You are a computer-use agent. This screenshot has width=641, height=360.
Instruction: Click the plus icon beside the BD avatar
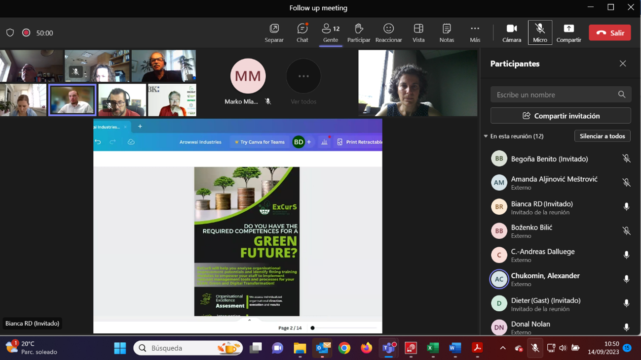(309, 142)
